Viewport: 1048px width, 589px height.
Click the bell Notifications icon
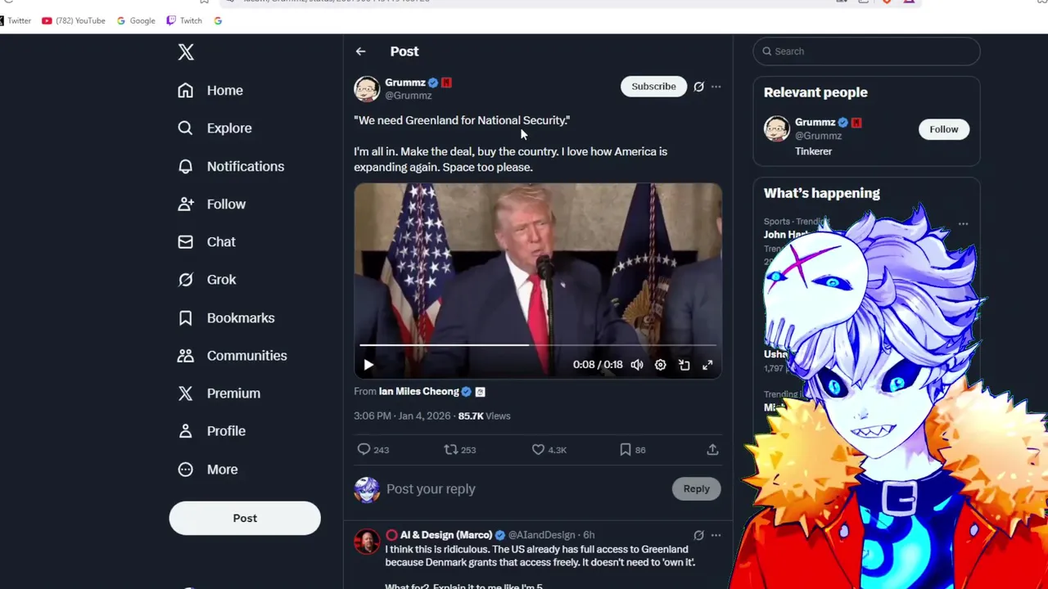[186, 166]
